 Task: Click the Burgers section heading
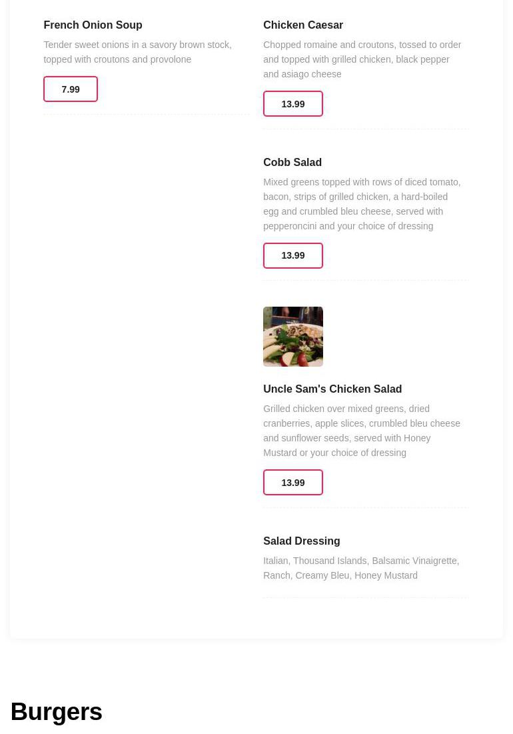57,712
